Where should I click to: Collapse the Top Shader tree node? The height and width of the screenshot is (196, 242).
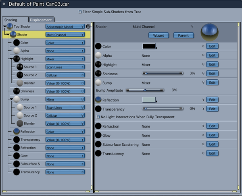point(4,27)
